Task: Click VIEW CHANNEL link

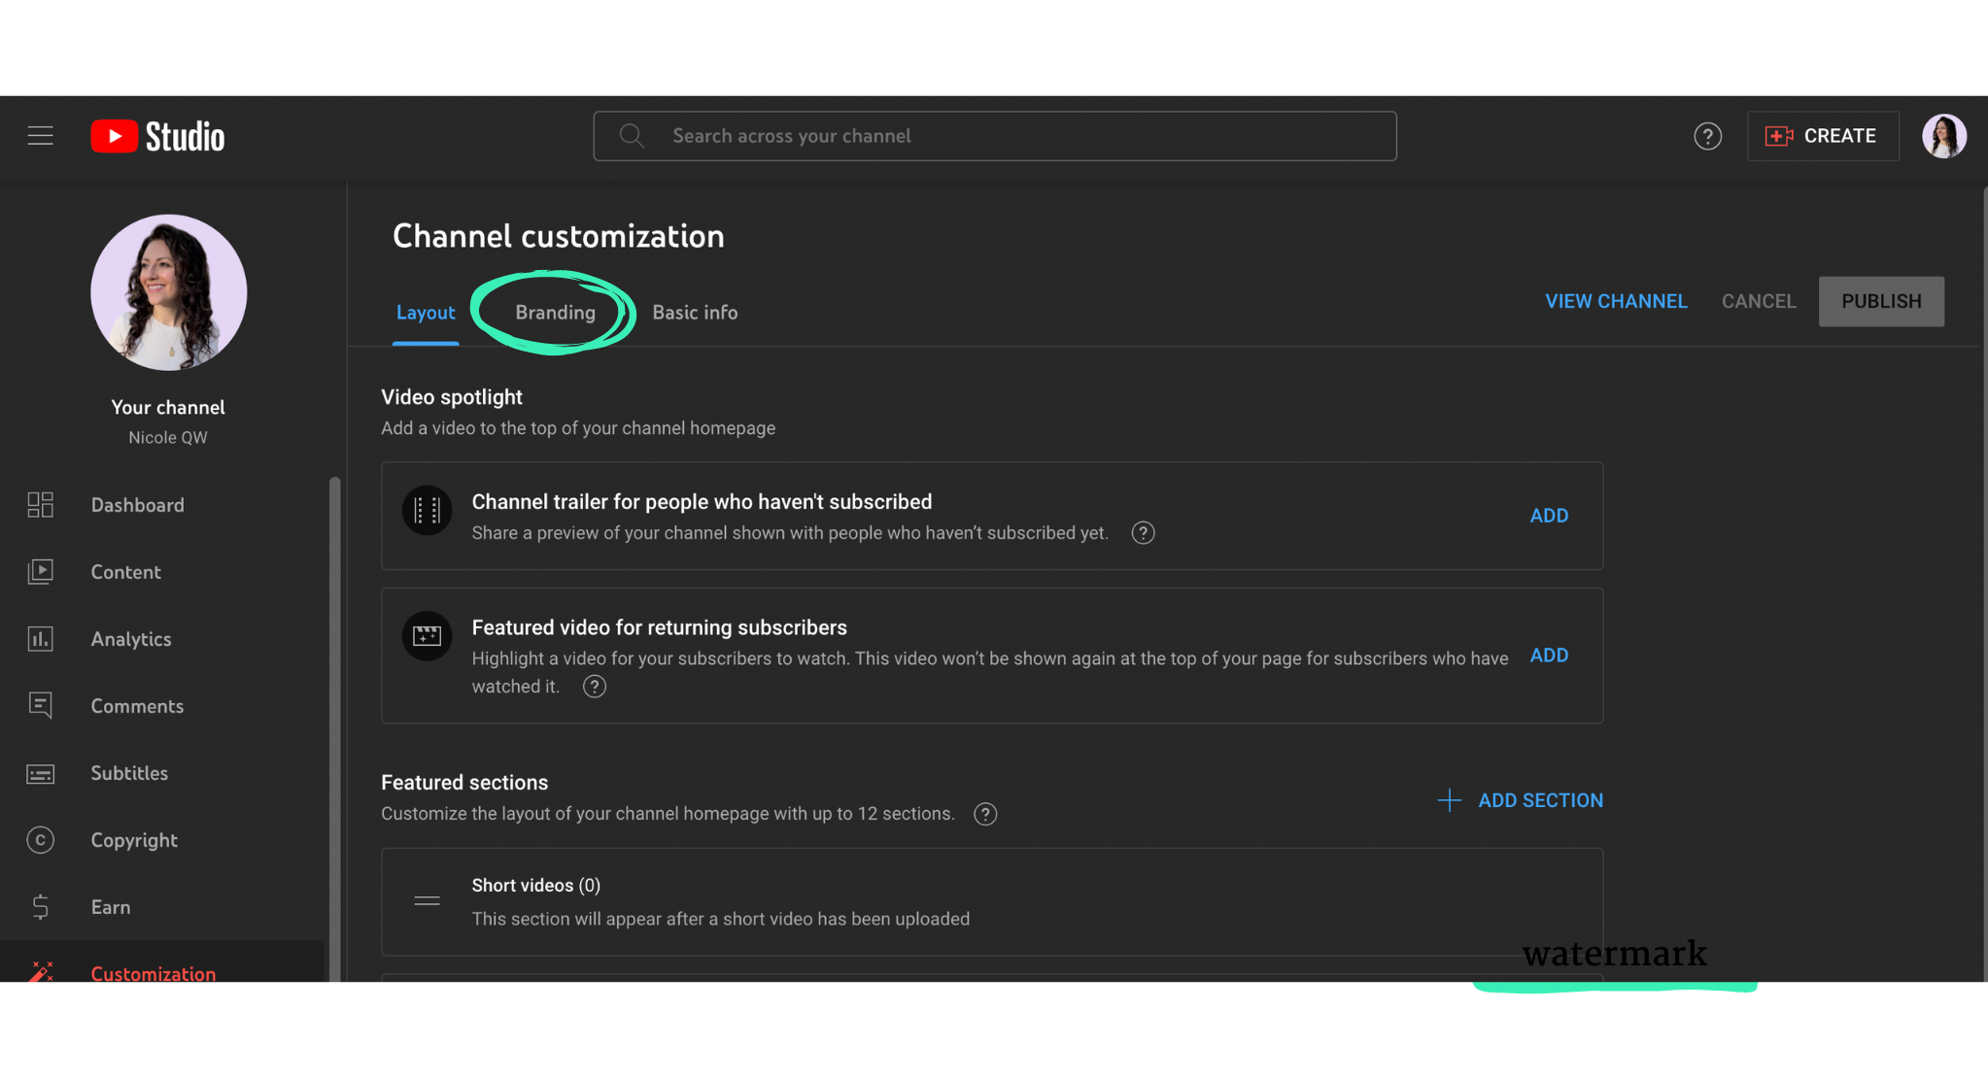Action: pyautogui.click(x=1616, y=301)
